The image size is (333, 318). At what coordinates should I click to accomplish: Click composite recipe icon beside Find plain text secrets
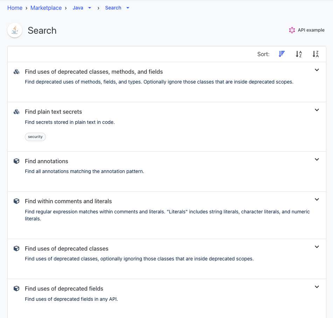coord(16,112)
